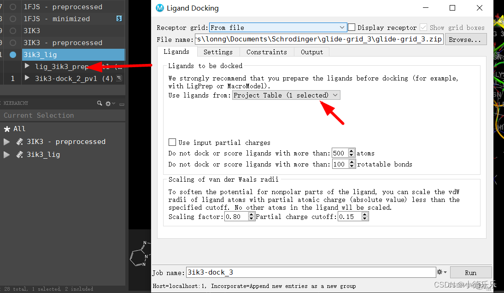
Task: Select the 1FJS - minimized entry
Action: point(73,19)
